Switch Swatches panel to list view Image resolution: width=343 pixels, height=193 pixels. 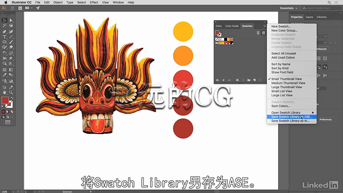(x=258, y=33)
